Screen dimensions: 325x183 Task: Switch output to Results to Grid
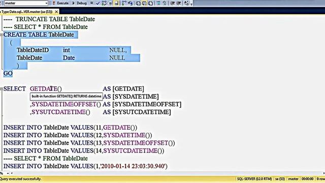click(144, 3)
